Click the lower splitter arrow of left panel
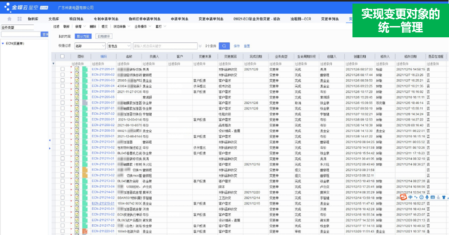The height and width of the screenshot is (235, 449). coord(50,148)
